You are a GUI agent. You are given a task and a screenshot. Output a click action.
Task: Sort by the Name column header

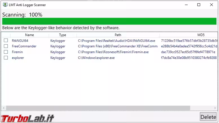[x=29, y=35]
